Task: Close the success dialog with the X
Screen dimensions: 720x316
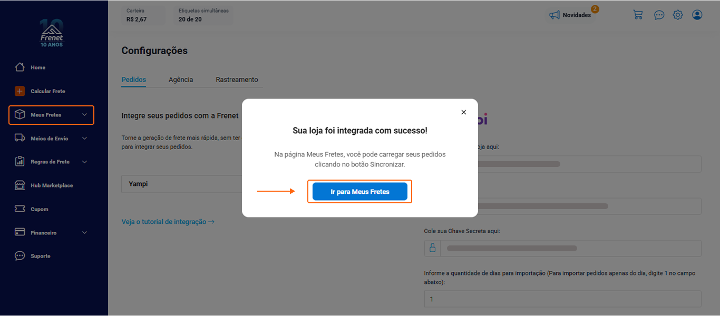Action: (x=464, y=112)
